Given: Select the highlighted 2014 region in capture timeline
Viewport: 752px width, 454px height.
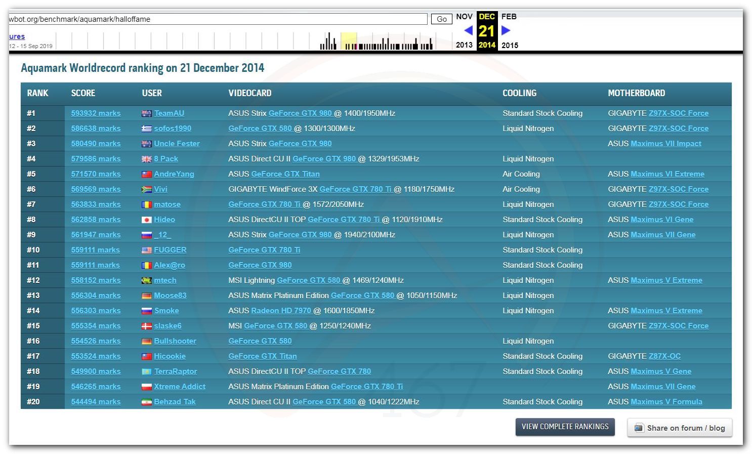Looking at the screenshot, I should click(349, 41).
